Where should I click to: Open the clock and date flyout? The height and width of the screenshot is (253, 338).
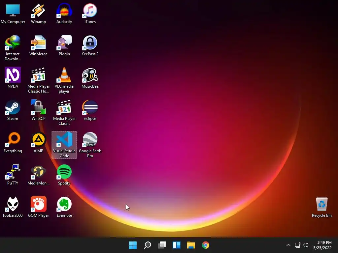point(322,245)
